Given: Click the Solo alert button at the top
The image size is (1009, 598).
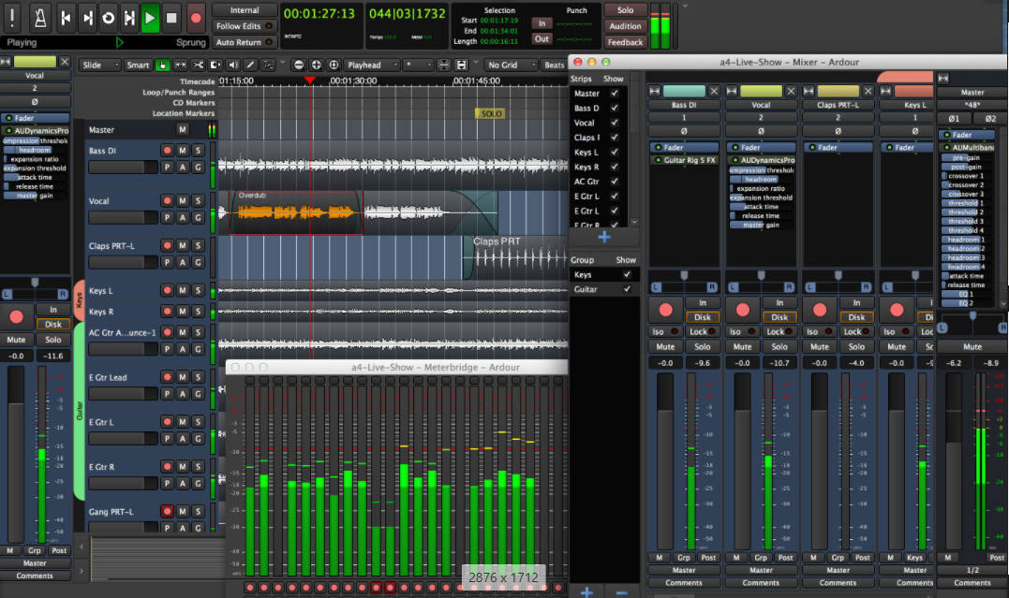Looking at the screenshot, I should (x=626, y=10).
